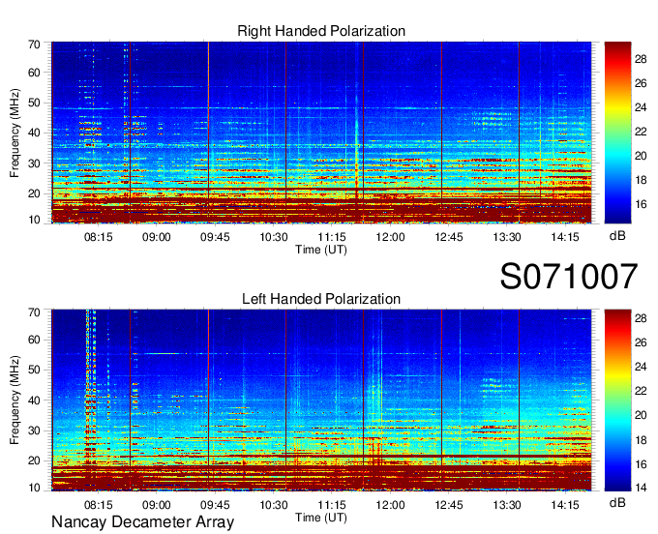Click "14" value on Left Handed colorbar

641,488
